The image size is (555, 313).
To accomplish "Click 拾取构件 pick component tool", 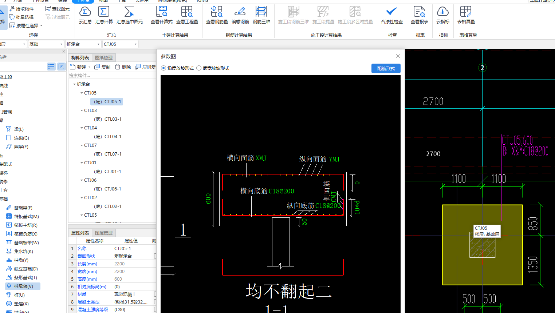I will (x=21, y=9).
